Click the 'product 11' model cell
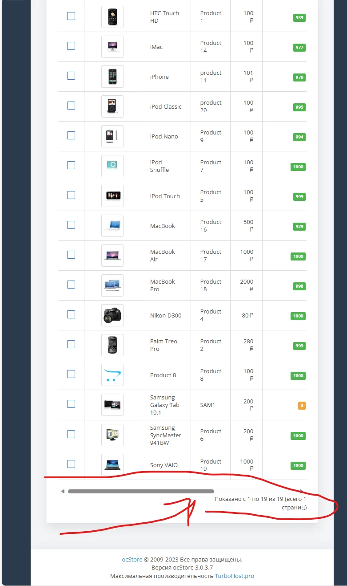347x586 pixels. coord(211,77)
